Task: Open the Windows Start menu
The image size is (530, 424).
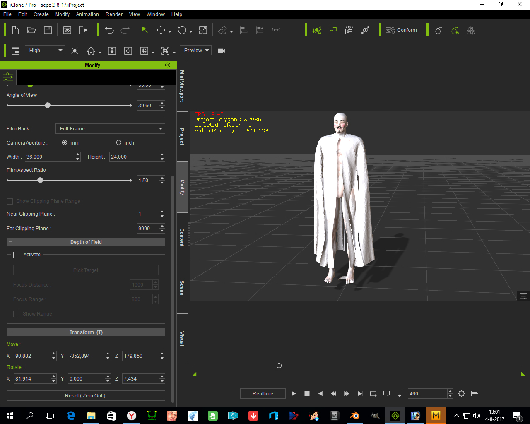Action: point(10,416)
